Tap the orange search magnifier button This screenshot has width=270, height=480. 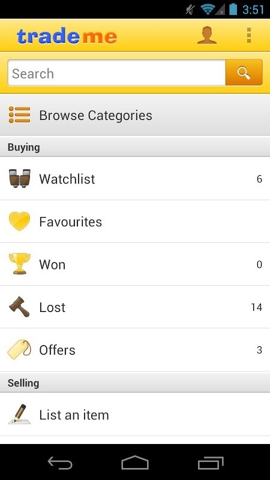244,73
